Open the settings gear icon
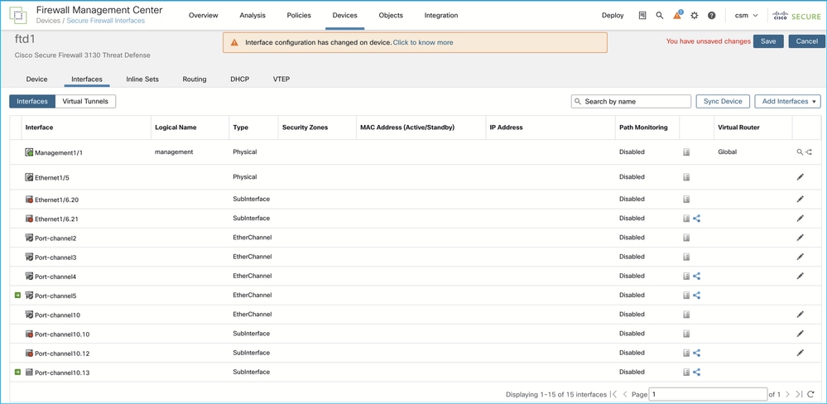The width and height of the screenshot is (827, 404). tap(694, 16)
